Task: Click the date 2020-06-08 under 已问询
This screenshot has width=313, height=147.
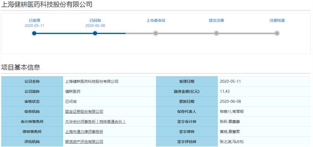Action: point(95,26)
